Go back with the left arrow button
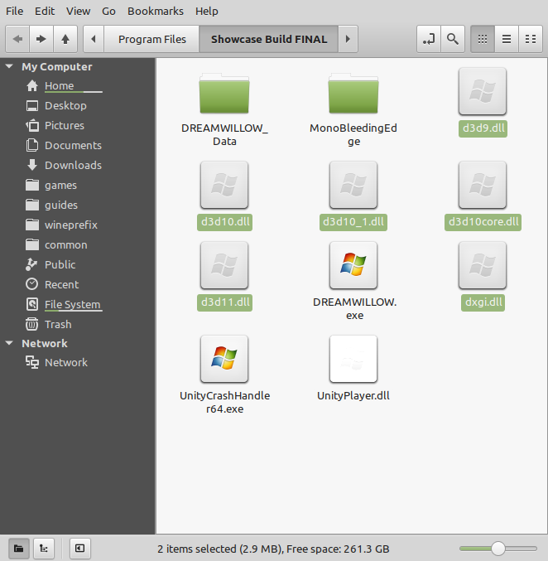This screenshot has height=561, width=548. pos(17,39)
